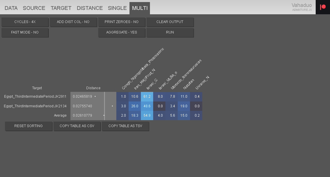Viewport: 330px width, 177px height.
Task: Click the 8.0 Israel_MLBA_o cell
Action: [159, 97]
